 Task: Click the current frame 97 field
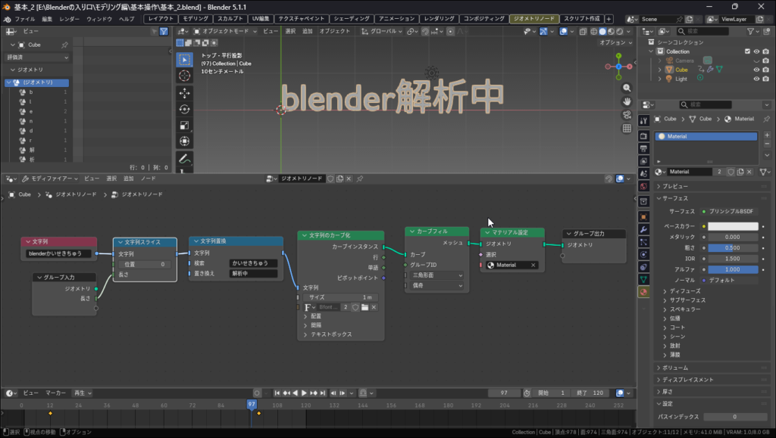click(x=504, y=393)
